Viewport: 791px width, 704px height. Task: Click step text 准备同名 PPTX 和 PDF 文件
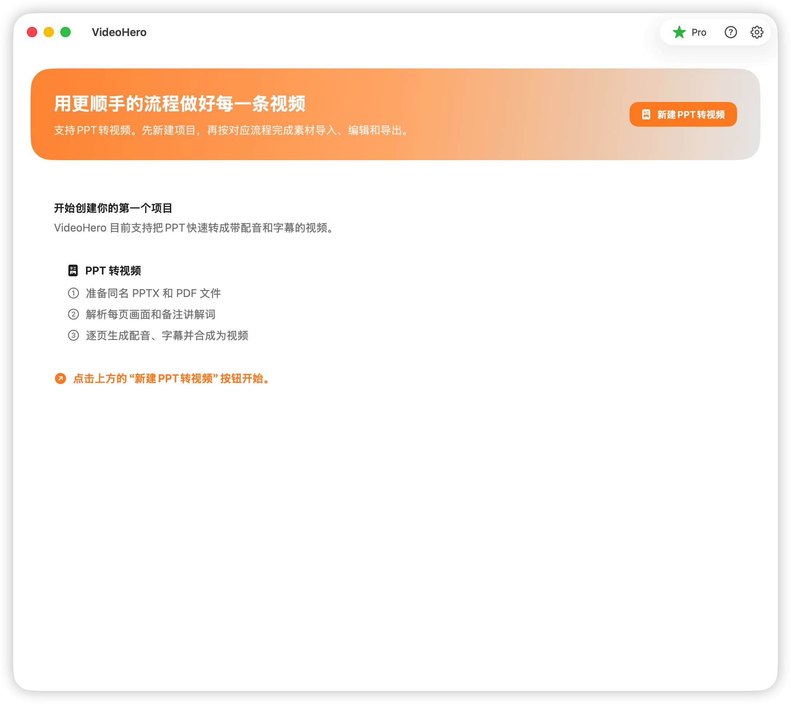[153, 293]
